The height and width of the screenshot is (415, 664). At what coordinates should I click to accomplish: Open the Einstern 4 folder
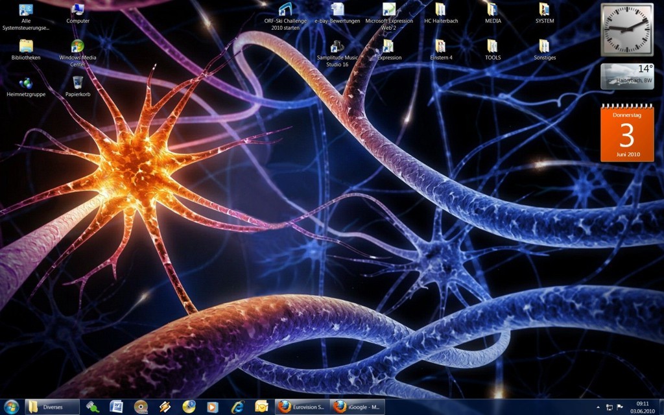pyautogui.click(x=441, y=47)
